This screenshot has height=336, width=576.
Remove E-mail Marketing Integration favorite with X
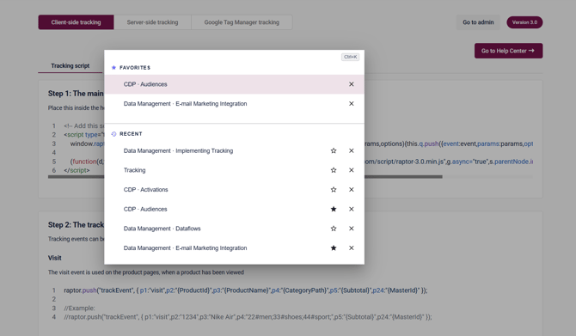(x=351, y=104)
